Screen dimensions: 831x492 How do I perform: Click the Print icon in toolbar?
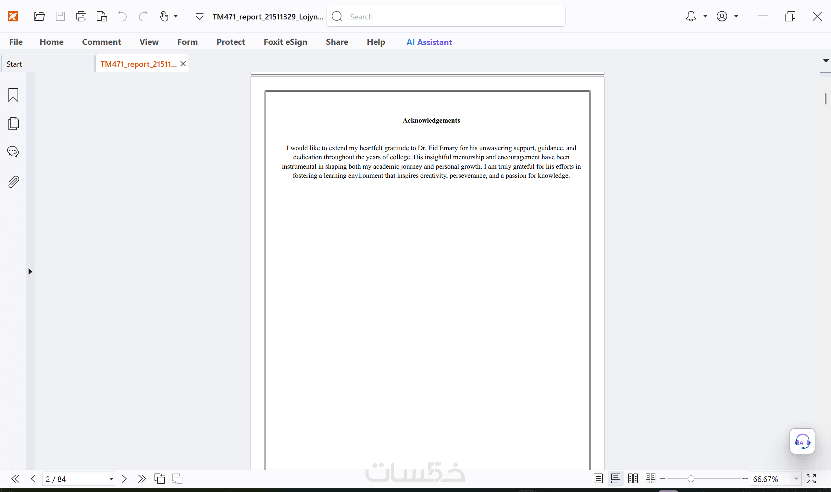click(81, 16)
